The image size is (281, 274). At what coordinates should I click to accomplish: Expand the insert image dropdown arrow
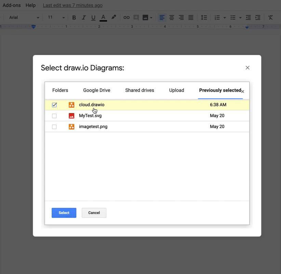click(151, 18)
